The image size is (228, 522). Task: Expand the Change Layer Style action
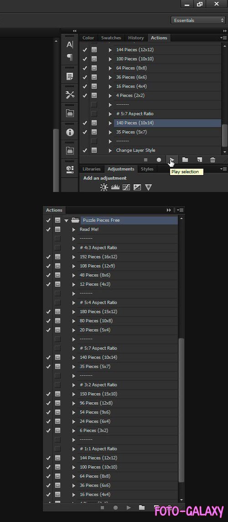[x=110, y=150]
